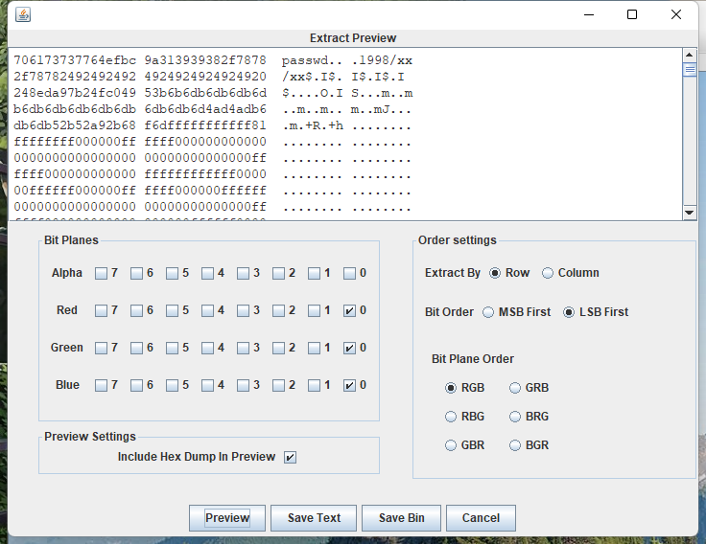This screenshot has height=544, width=706.
Task: Check Alpha bit plane 1
Action: point(315,273)
